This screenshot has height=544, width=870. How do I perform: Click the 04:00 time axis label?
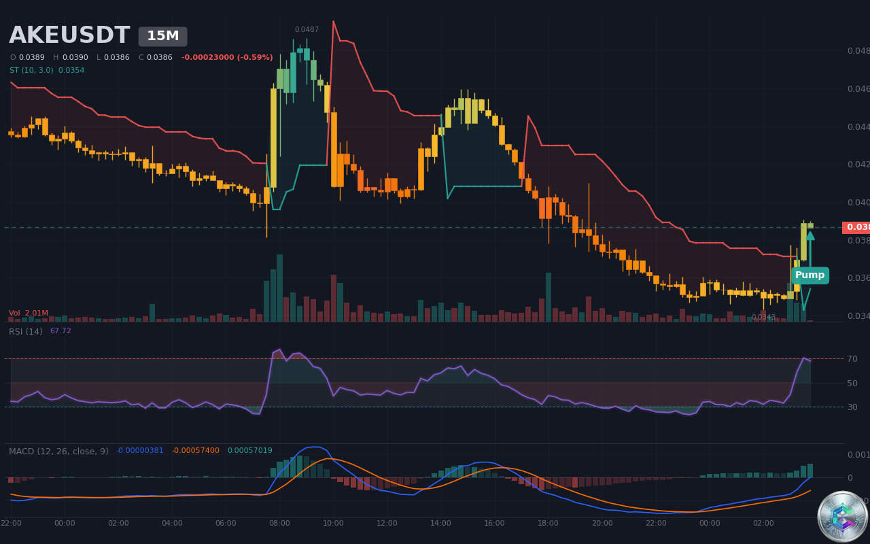[x=172, y=524]
